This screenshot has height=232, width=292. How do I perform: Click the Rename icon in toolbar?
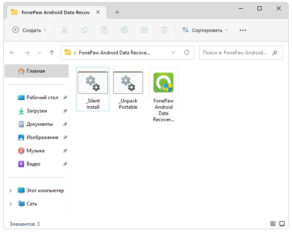click(x=124, y=30)
